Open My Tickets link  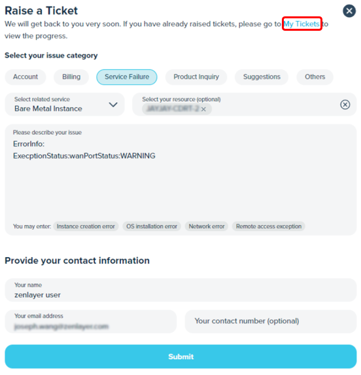pos(301,24)
